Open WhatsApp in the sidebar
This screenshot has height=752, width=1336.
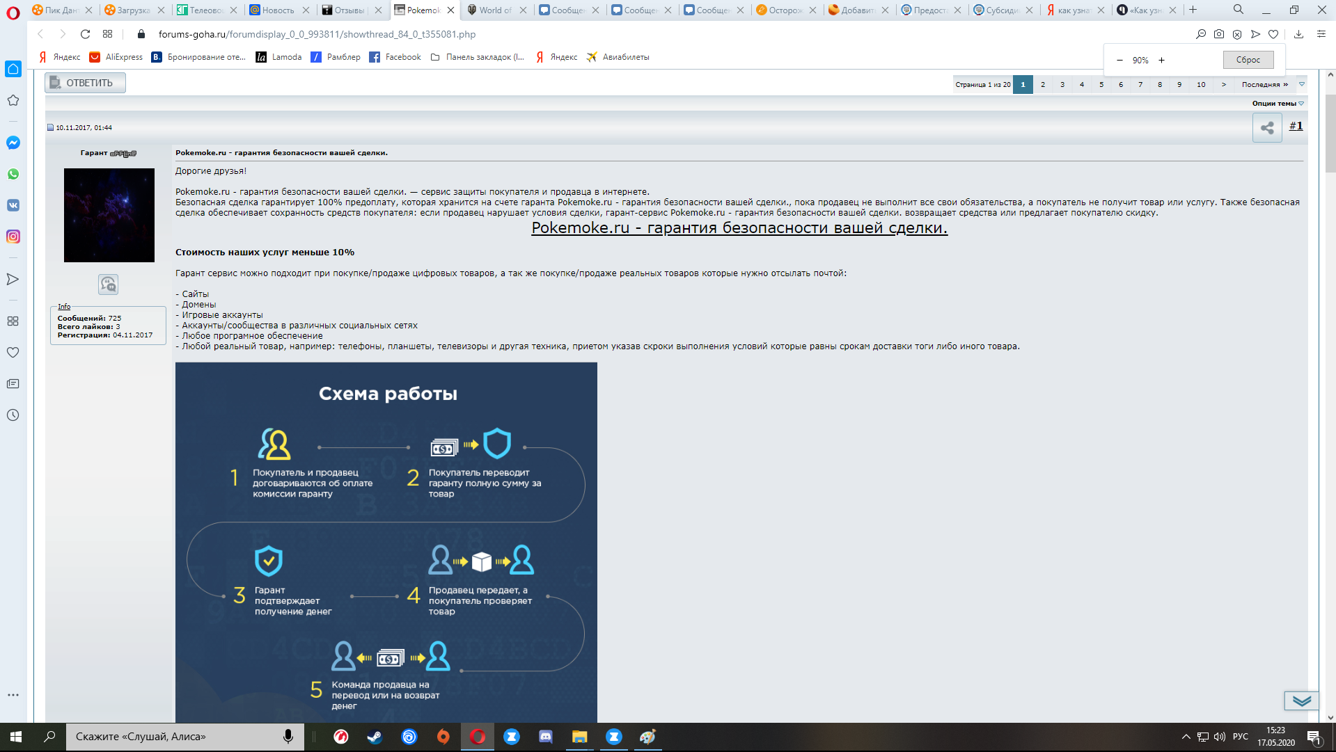[13, 174]
